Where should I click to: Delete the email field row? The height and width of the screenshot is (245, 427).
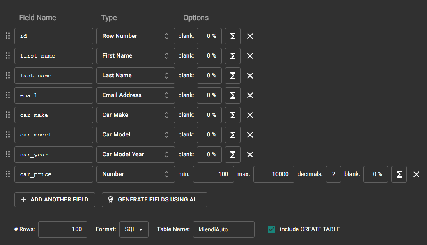coord(250,95)
